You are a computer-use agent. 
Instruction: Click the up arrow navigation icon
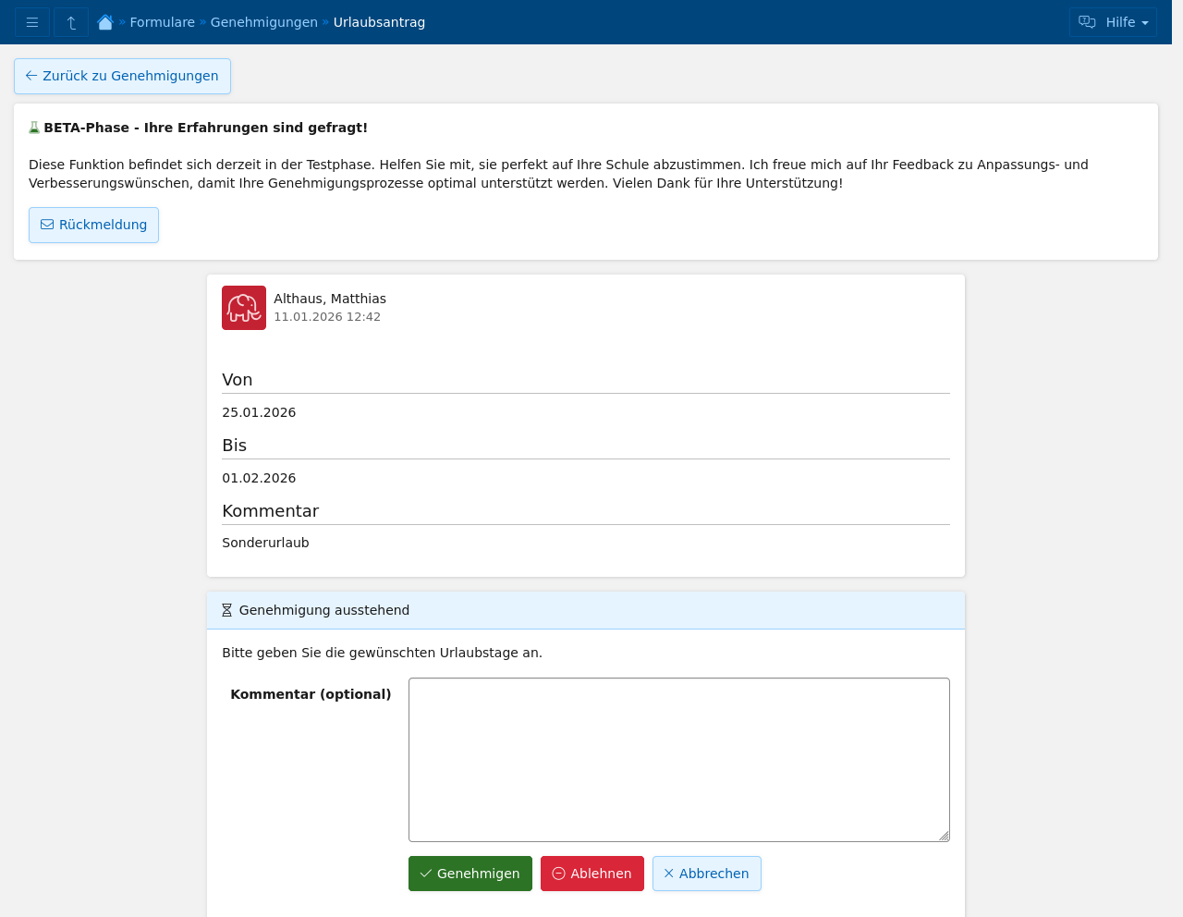(71, 22)
